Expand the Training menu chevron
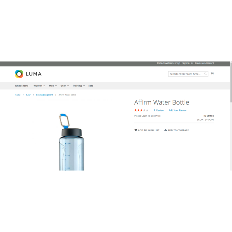232x232 pixels. click(84, 86)
